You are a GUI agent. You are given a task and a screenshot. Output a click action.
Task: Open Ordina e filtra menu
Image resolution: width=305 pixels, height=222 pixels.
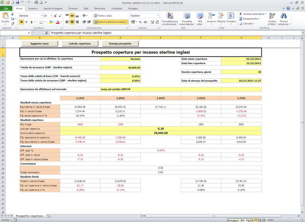tap(272, 19)
